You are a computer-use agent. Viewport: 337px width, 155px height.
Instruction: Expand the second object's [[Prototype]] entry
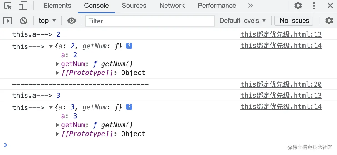[x=58, y=134]
